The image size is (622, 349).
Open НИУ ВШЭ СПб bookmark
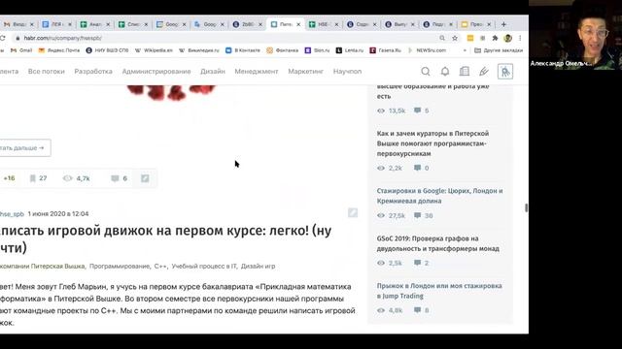tap(107, 50)
